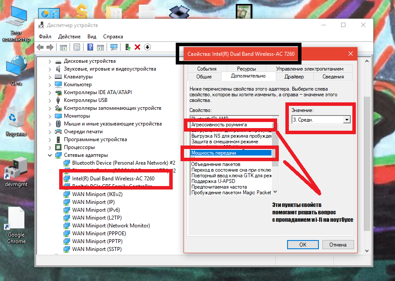This screenshot has width=395, height=281.
Task: Click the ОК button in the properties dialog
Action: (x=303, y=244)
